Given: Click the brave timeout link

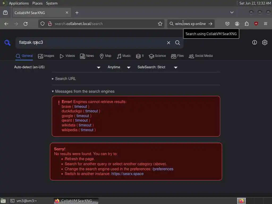Looking at the screenshot, I should pos(81,107).
